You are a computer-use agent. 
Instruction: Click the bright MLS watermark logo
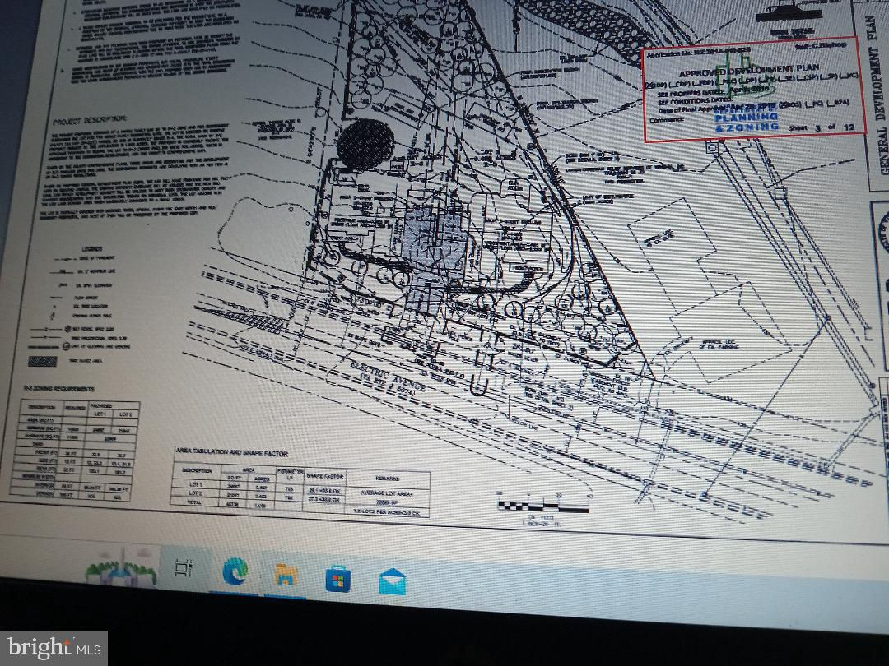54,648
